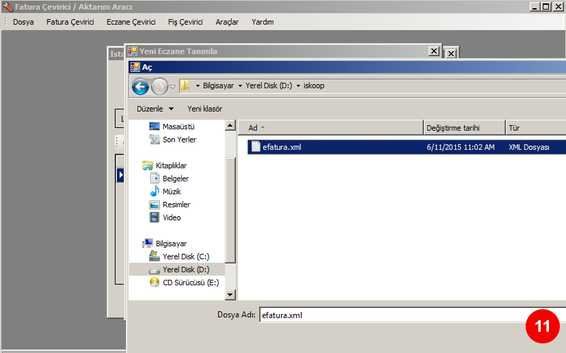The height and width of the screenshot is (353, 566).
Task: Open the Resimler library
Action: tap(176, 205)
